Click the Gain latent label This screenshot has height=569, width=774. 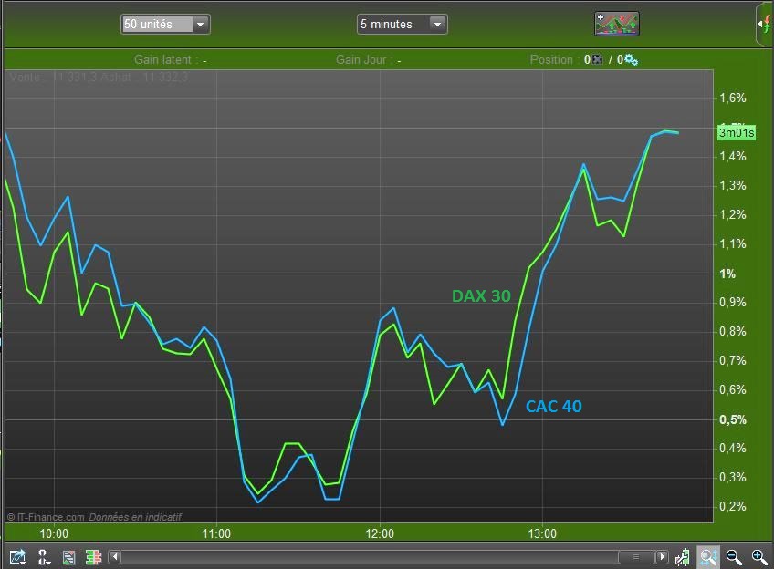coord(162,59)
